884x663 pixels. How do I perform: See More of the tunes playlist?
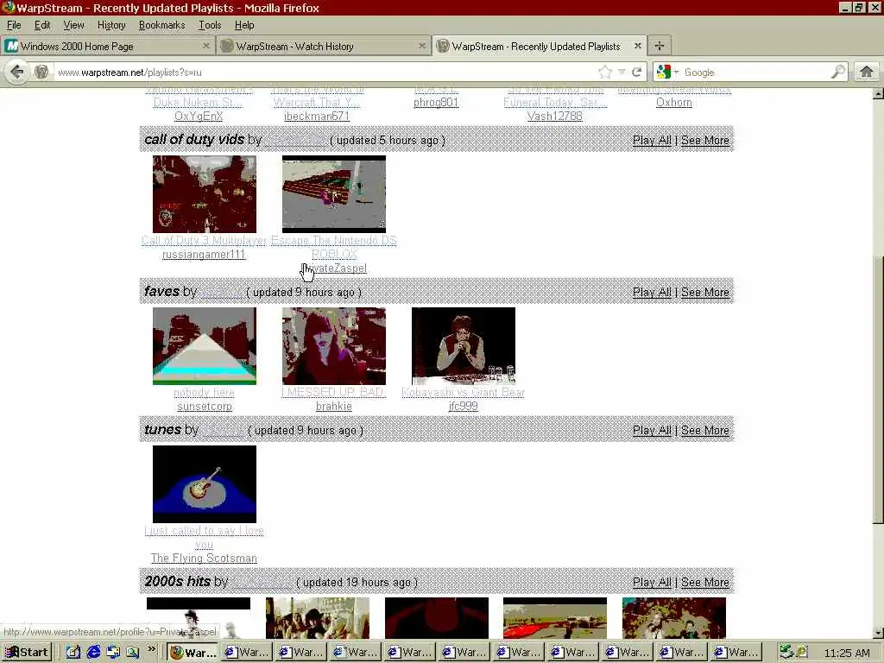click(704, 430)
